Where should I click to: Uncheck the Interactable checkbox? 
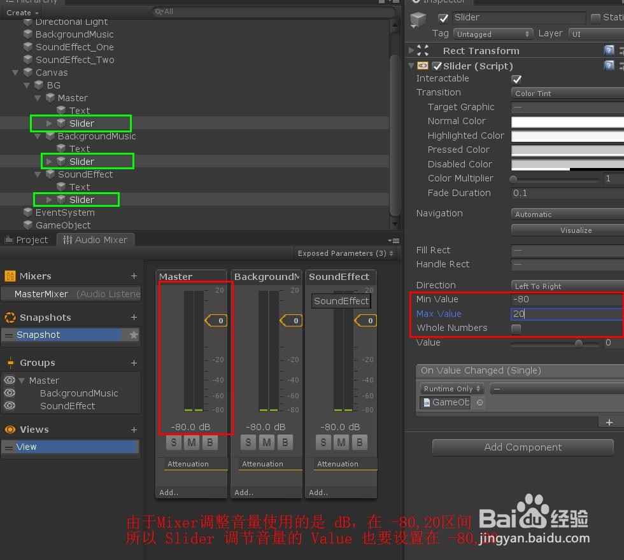516,80
